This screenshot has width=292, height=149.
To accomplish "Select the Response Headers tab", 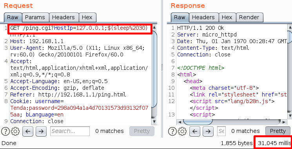I will point(203,18).
